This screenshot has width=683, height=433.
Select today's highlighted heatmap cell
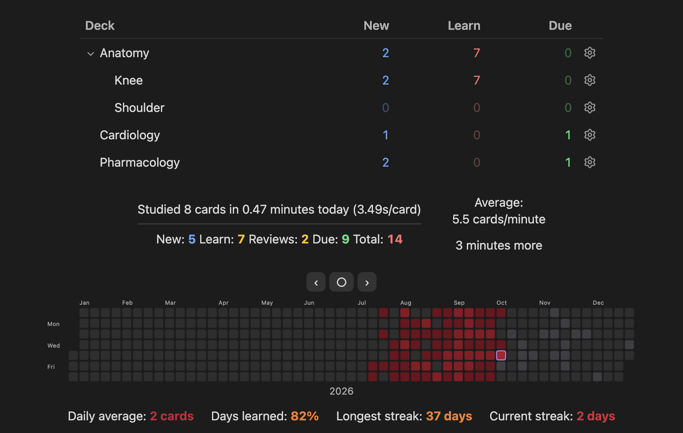501,355
